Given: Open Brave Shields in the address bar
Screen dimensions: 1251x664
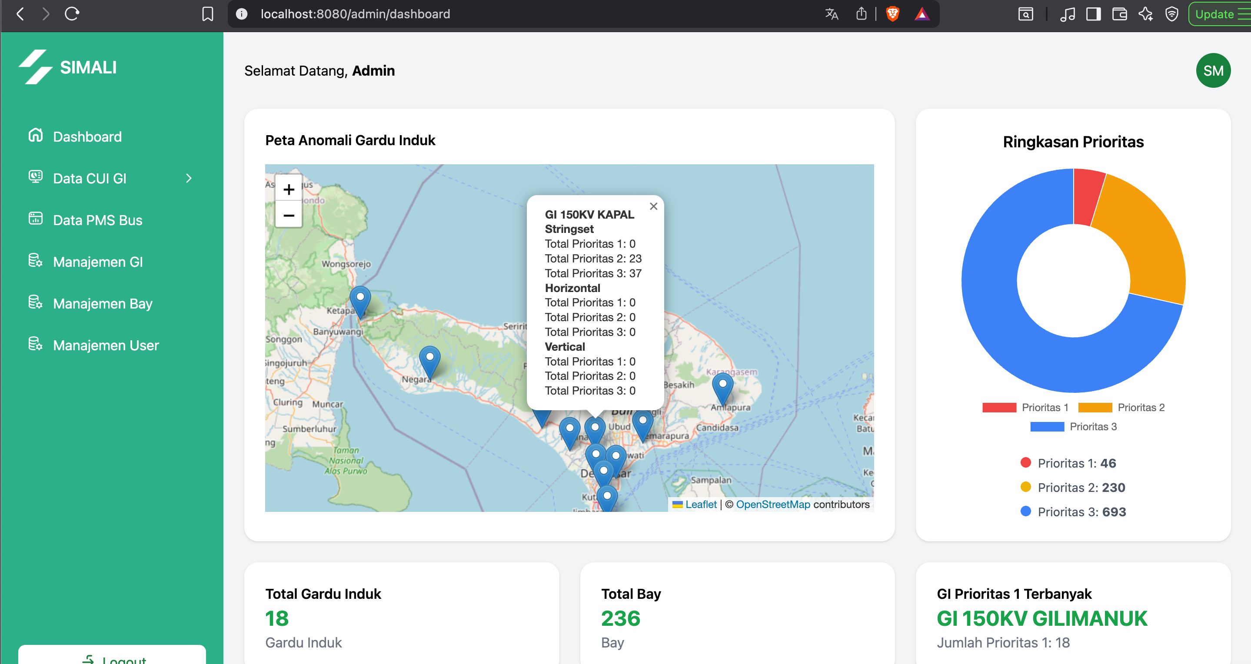Looking at the screenshot, I should pyautogui.click(x=892, y=14).
